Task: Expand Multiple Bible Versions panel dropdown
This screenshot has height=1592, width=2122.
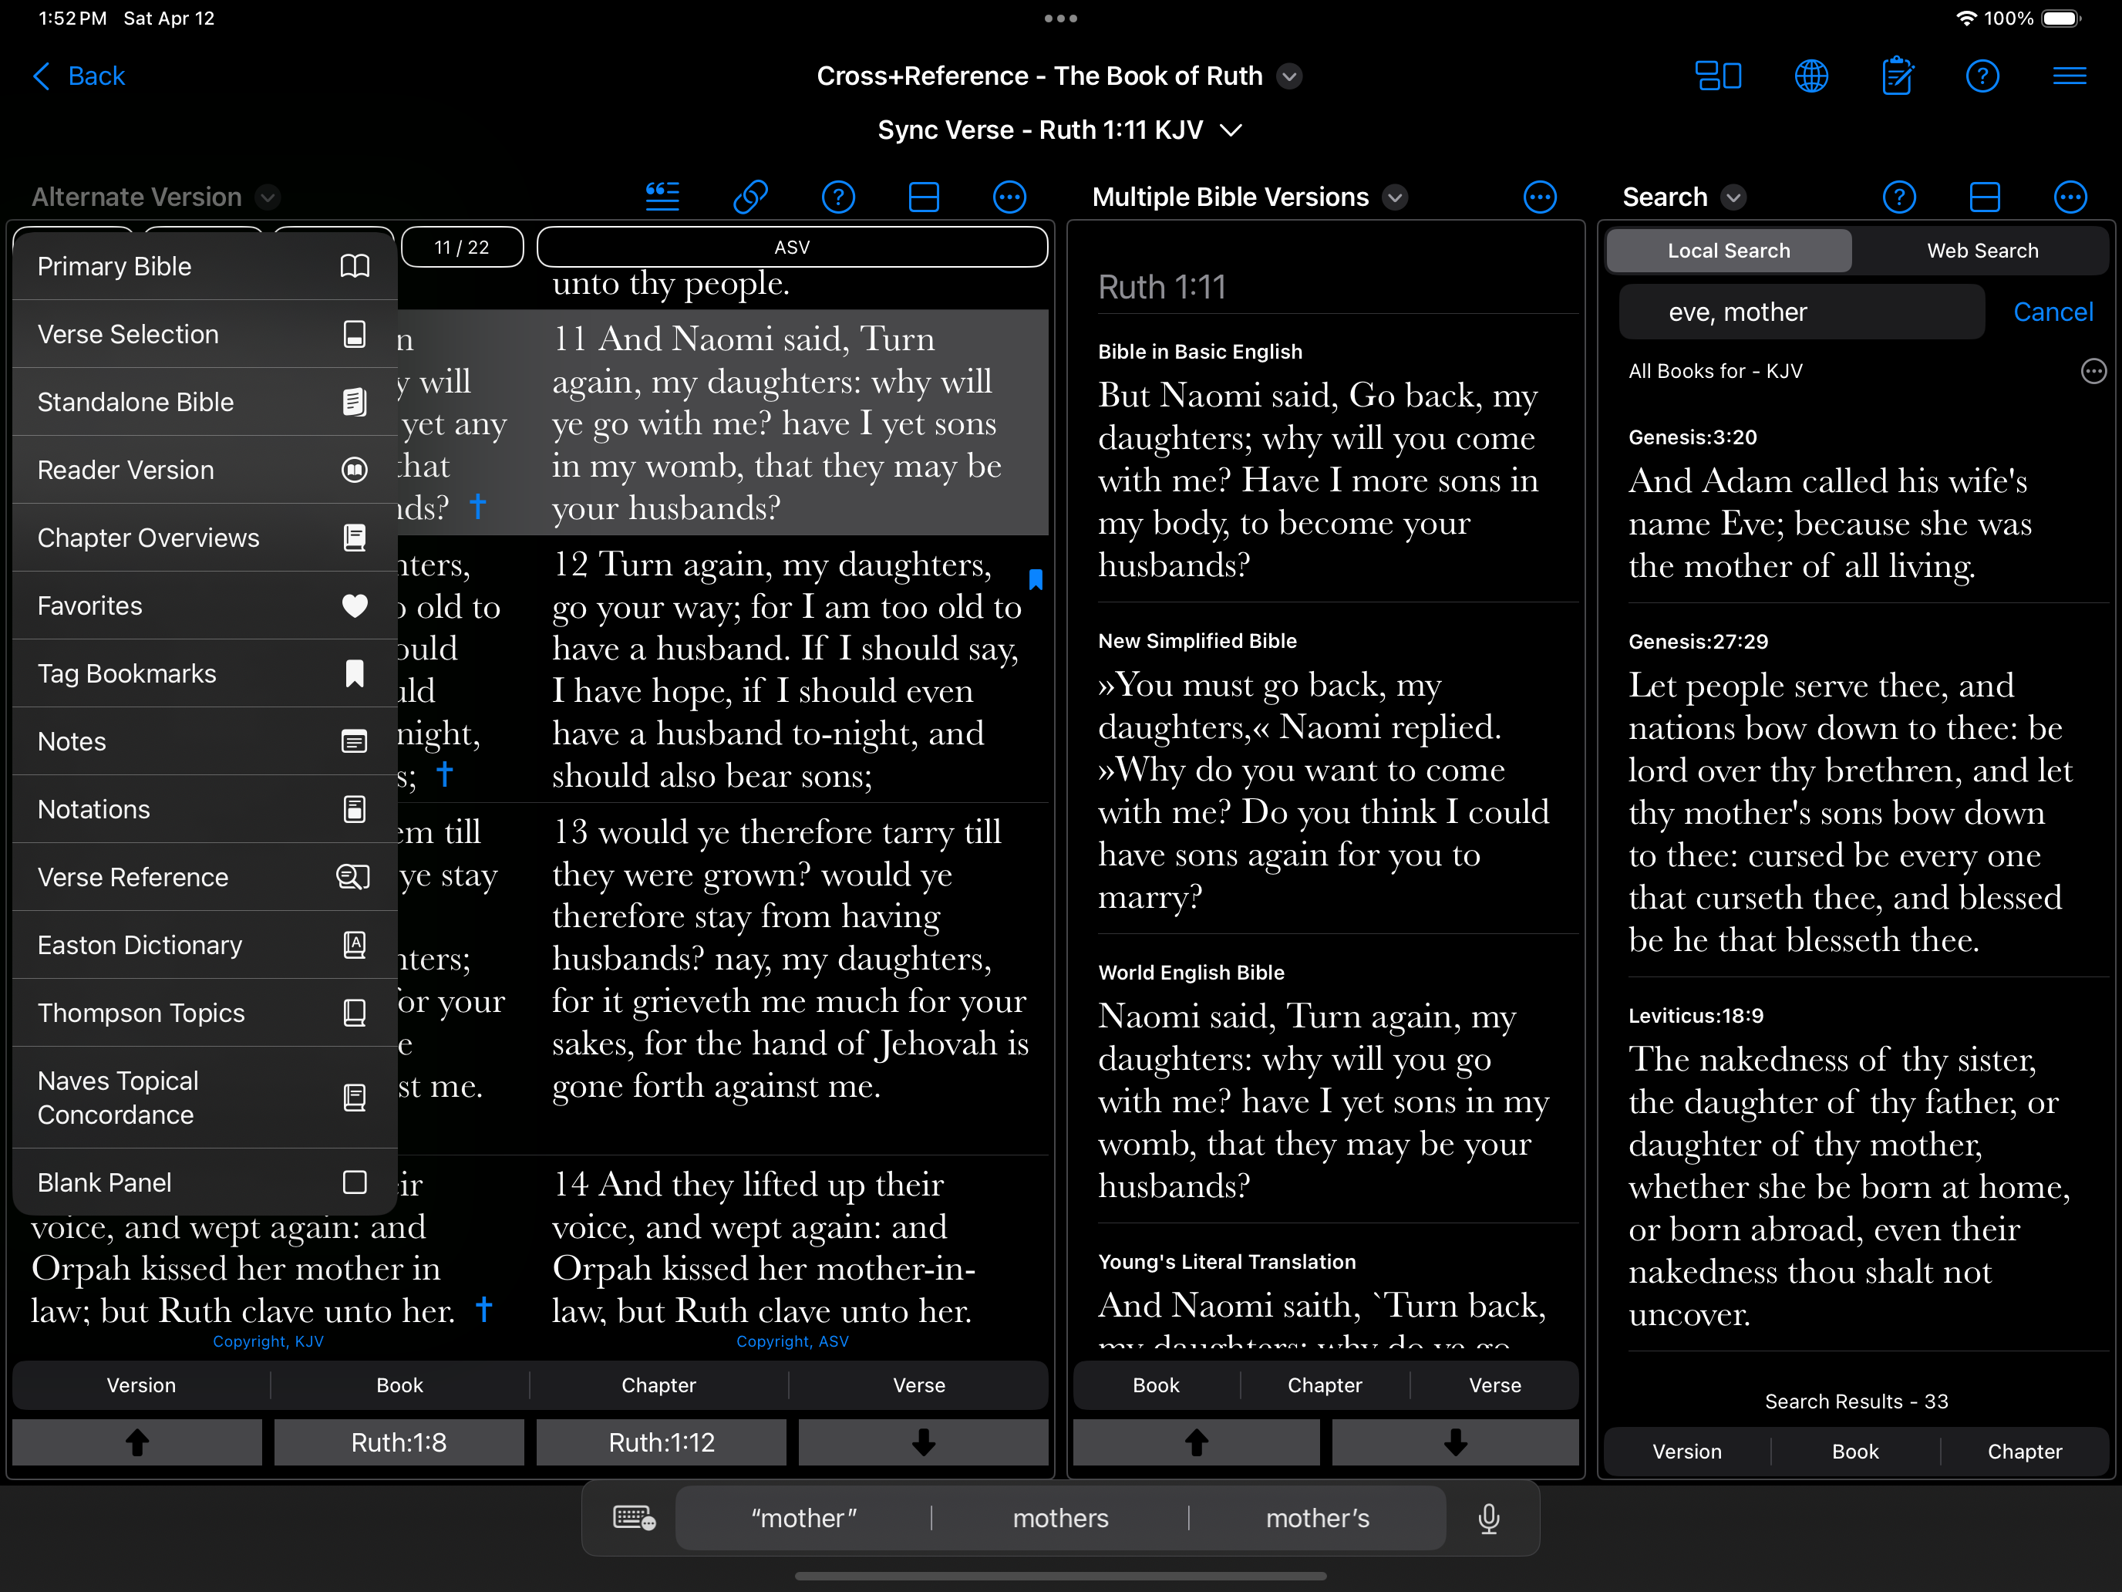Action: pyautogui.click(x=1395, y=197)
